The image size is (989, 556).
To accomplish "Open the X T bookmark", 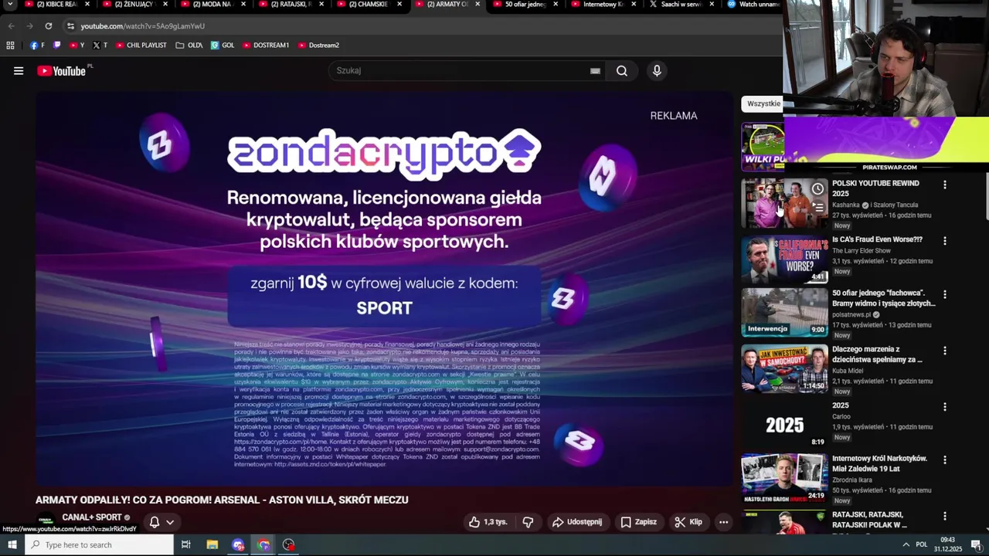I will (100, 46).
